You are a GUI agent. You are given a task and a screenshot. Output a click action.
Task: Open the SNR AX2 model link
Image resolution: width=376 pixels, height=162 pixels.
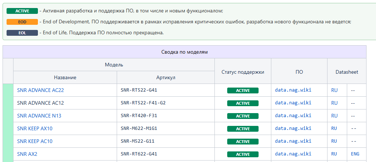tap(27, 154)
